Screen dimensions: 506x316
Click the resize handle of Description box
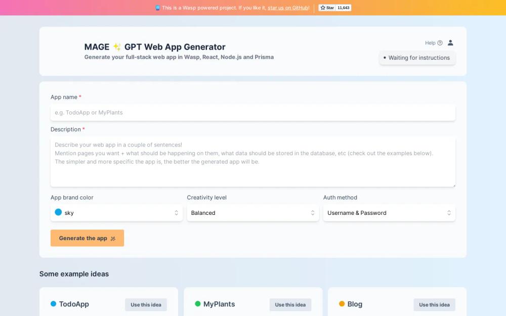(x=454, y=185)
